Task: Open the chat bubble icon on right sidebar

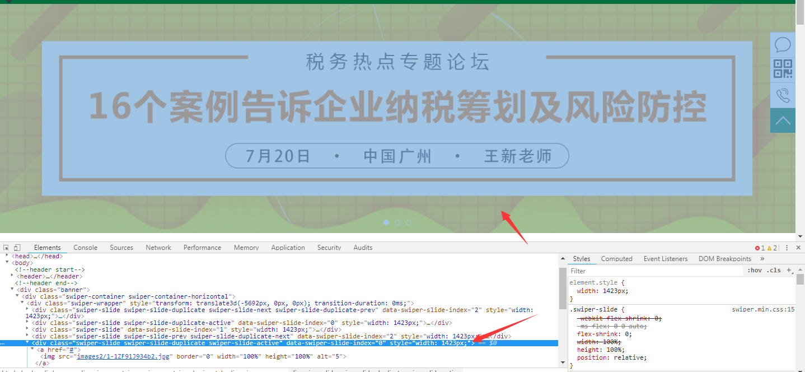Action: click(x=782, y=45)
